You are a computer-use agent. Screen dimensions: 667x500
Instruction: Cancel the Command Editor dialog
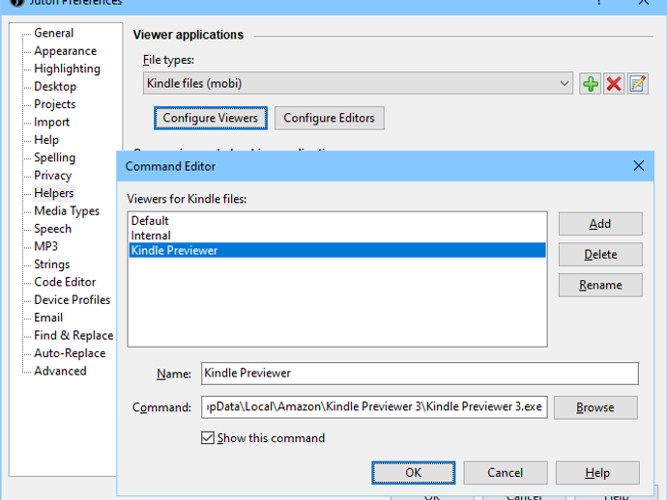(x=506, y=473)
